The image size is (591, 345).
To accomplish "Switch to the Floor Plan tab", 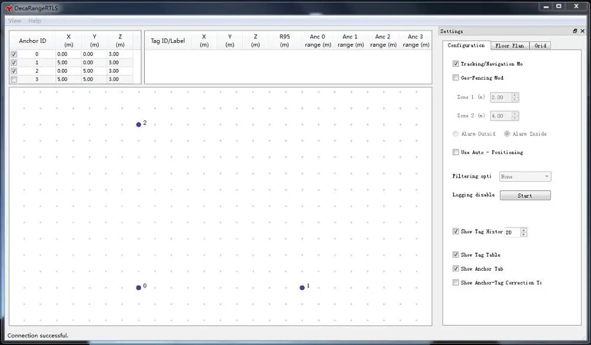I will coord(509,45).
